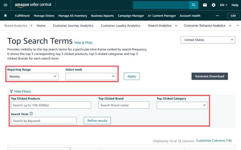Open the EN language dropdown
The height and width of the screenshot is (150, 241).
pyautogui.click(x=224, y=5)
